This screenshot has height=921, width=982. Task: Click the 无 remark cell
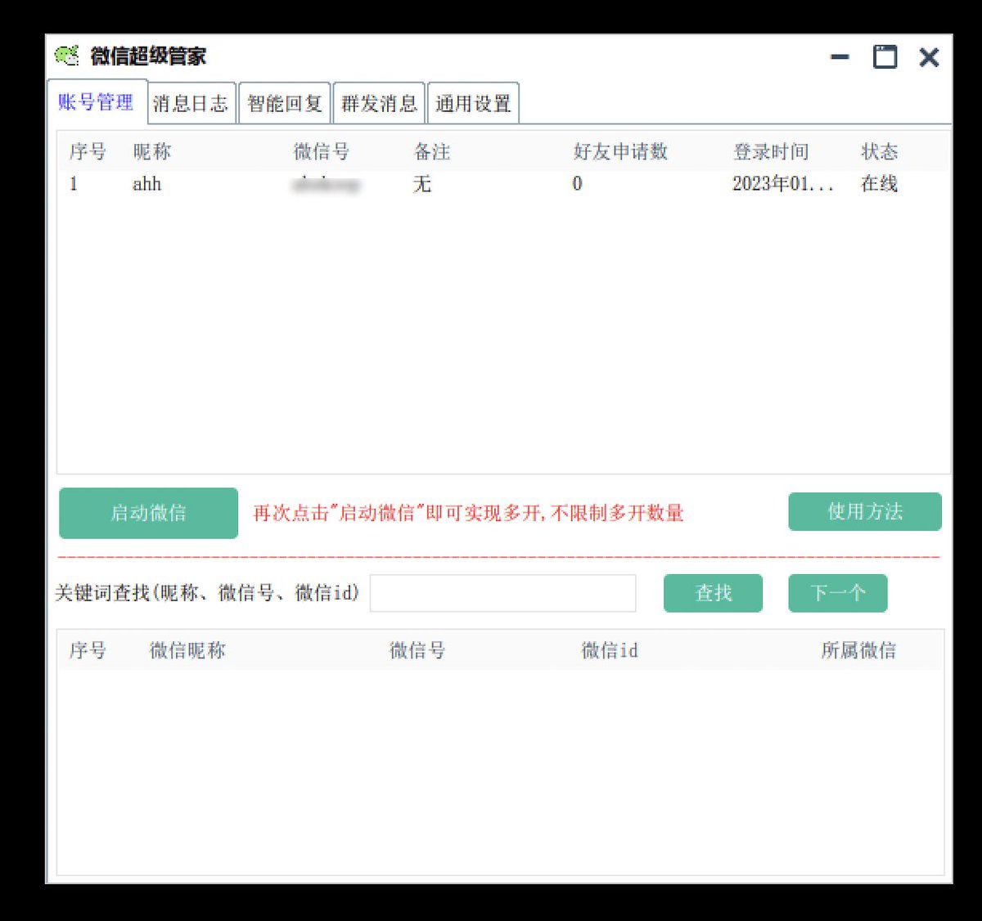(421, 184)
